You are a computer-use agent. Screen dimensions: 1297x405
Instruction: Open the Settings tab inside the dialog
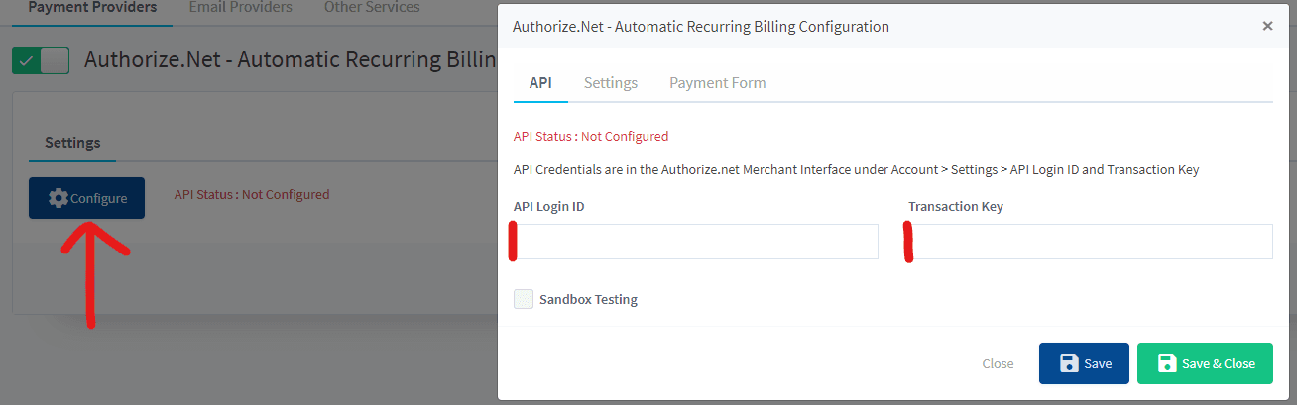click(x=611, y=83)
